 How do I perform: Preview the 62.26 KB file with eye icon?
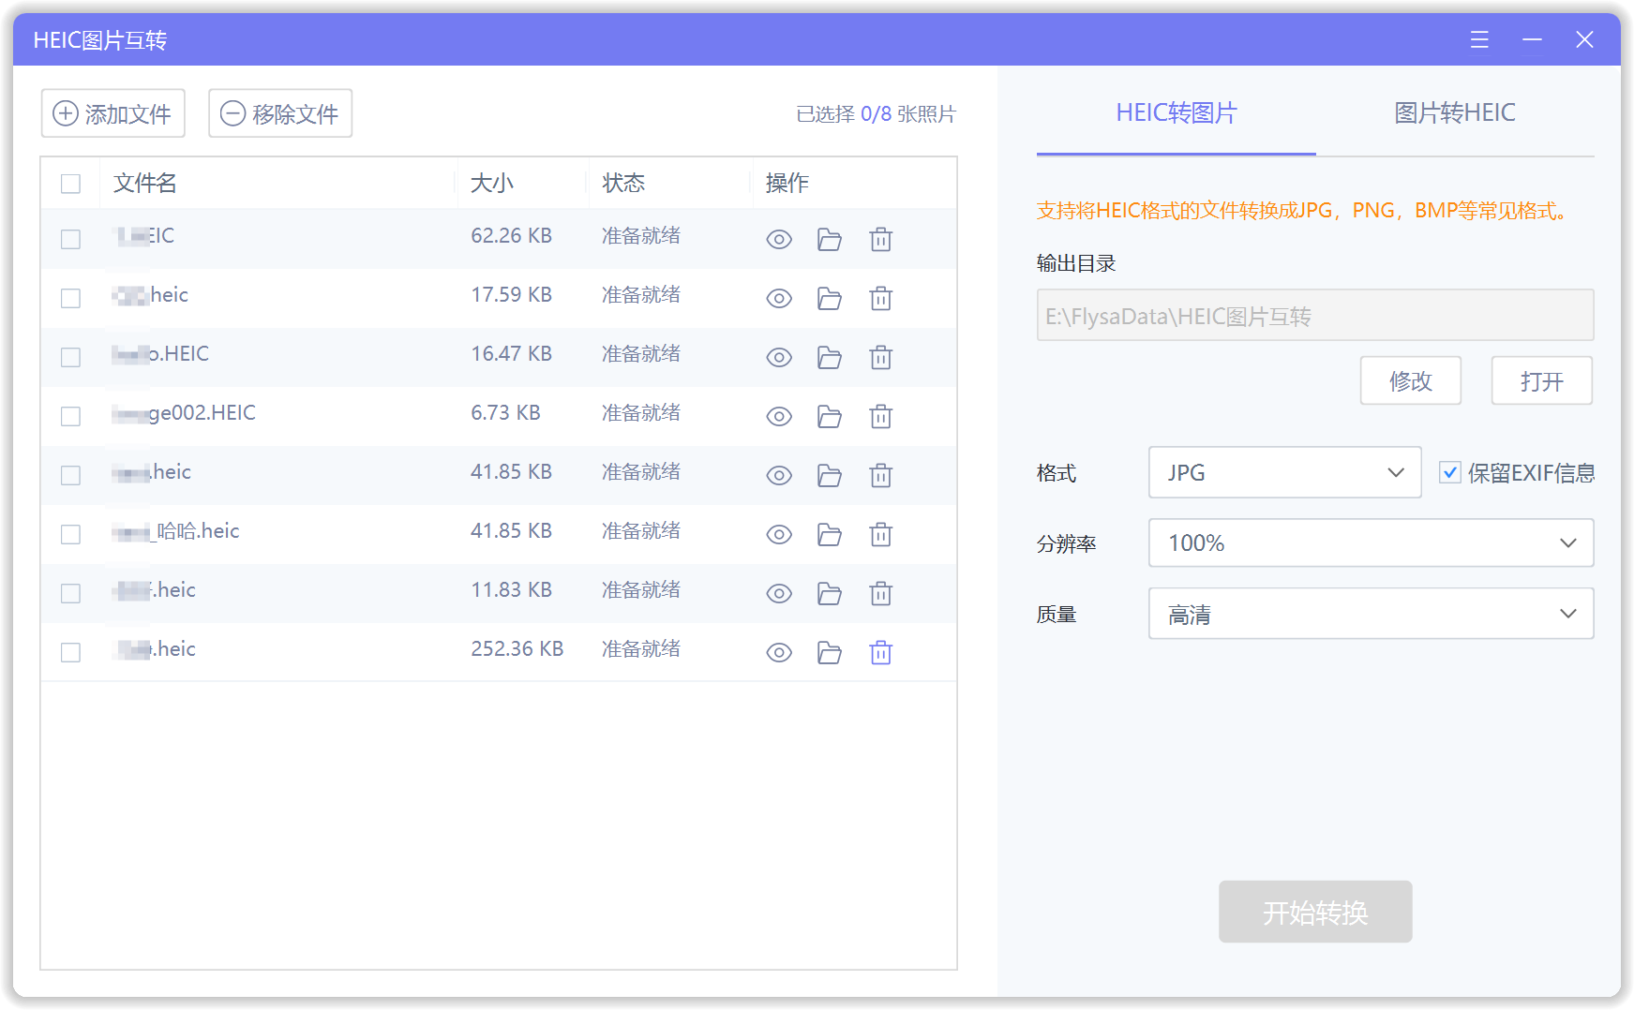[779, 240]
